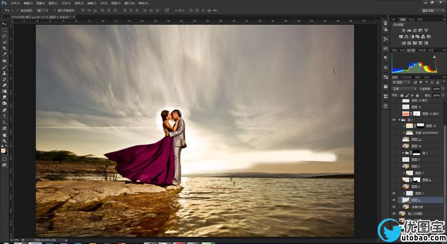Viewport: 447px width, 244px height.
Task: Show the 图层 10 layer
Action: click(394, 146)
